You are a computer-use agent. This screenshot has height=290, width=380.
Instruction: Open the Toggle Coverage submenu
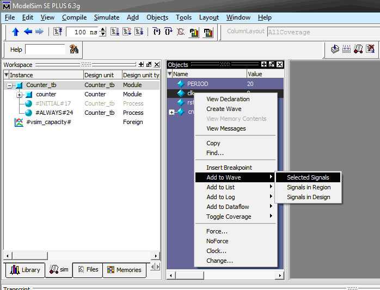coord(235,217)
